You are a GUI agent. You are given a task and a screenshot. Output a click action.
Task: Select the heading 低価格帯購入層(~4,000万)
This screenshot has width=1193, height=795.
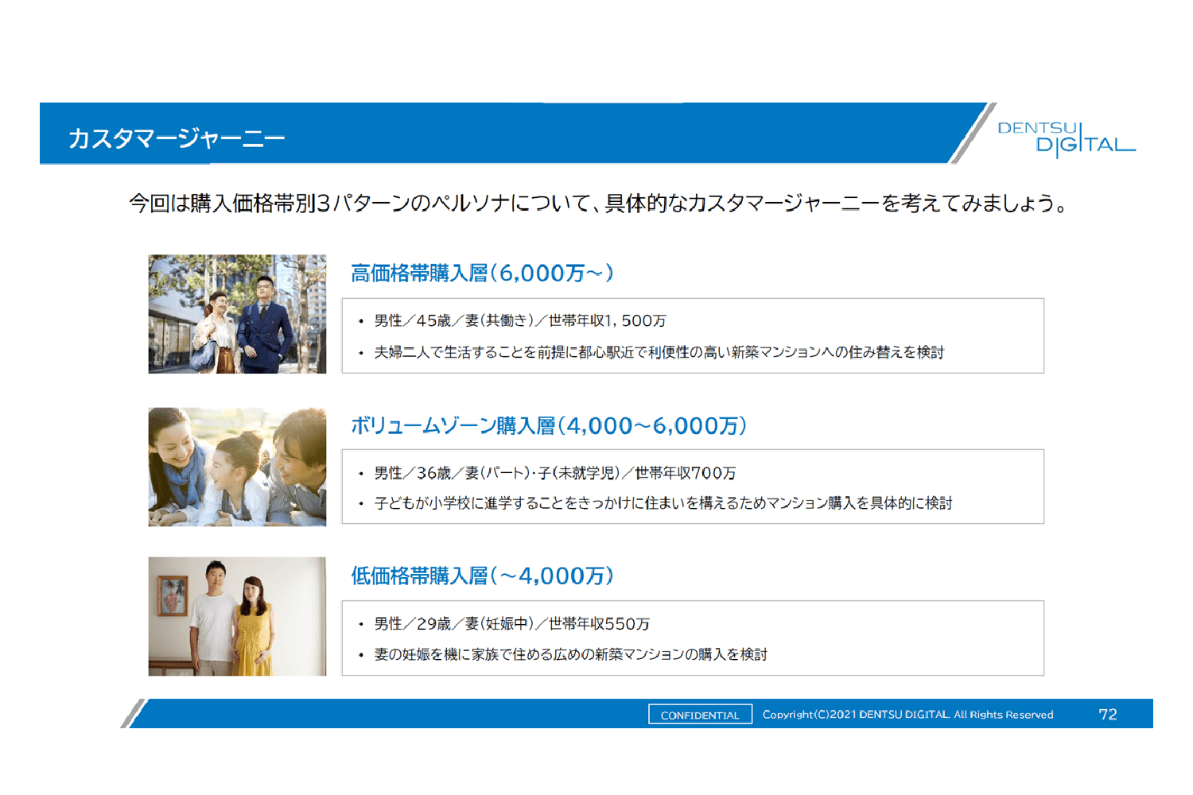tap(482, 576)
